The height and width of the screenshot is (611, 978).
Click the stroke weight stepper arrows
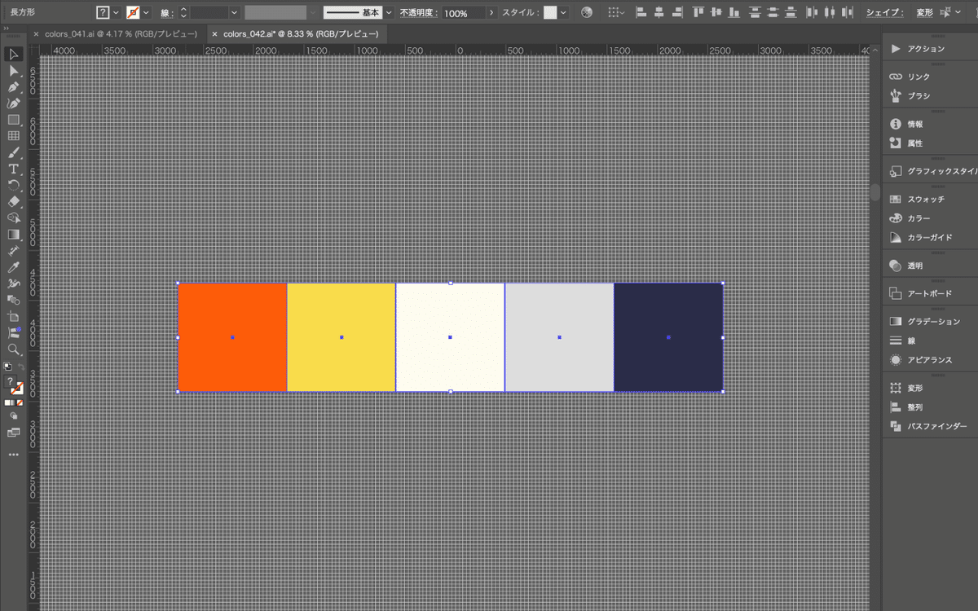183,13
